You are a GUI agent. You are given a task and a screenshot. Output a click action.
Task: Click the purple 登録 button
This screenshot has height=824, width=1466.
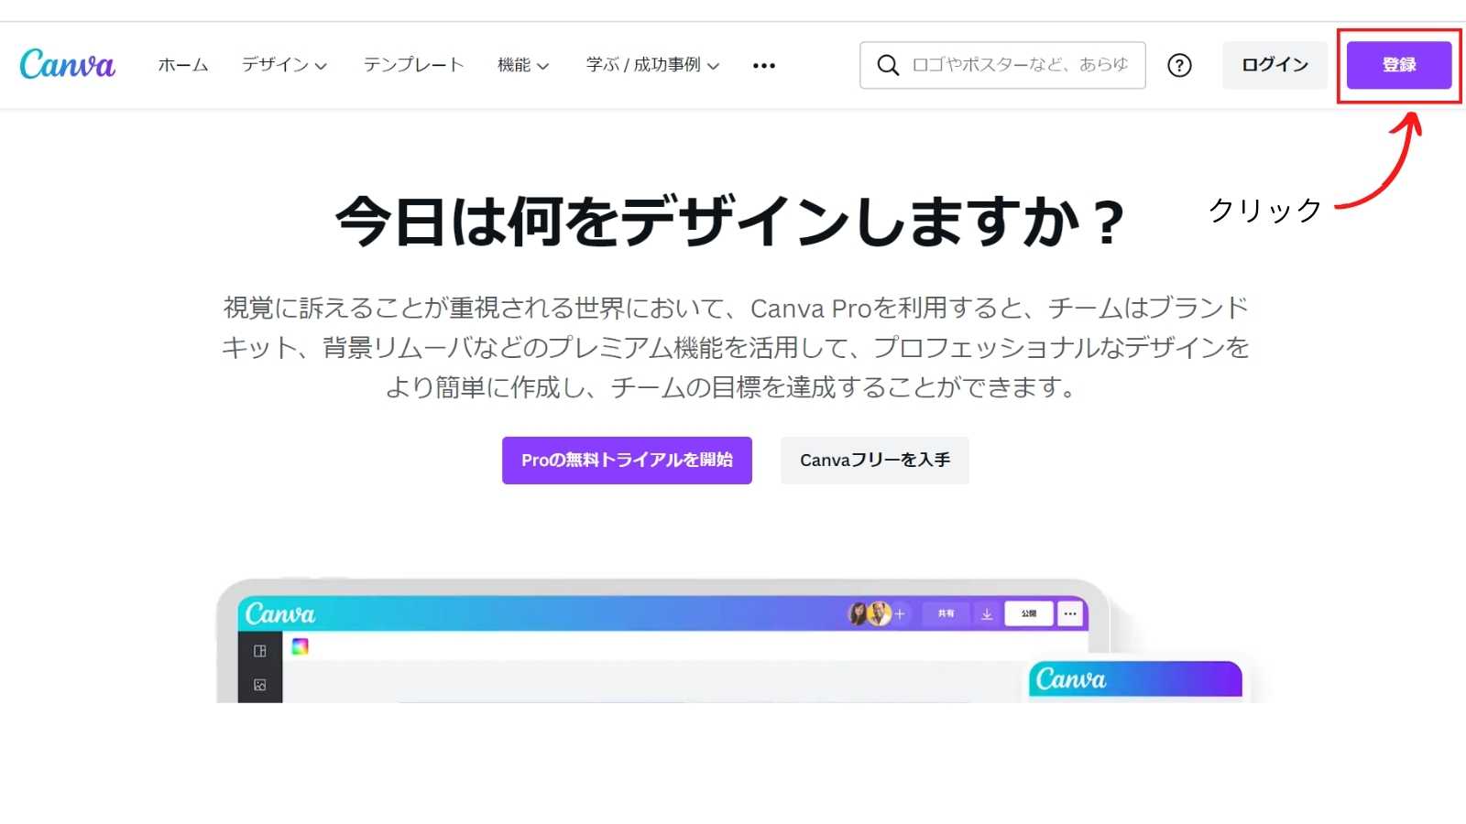pyautogui.click(x=1399, y=65)
